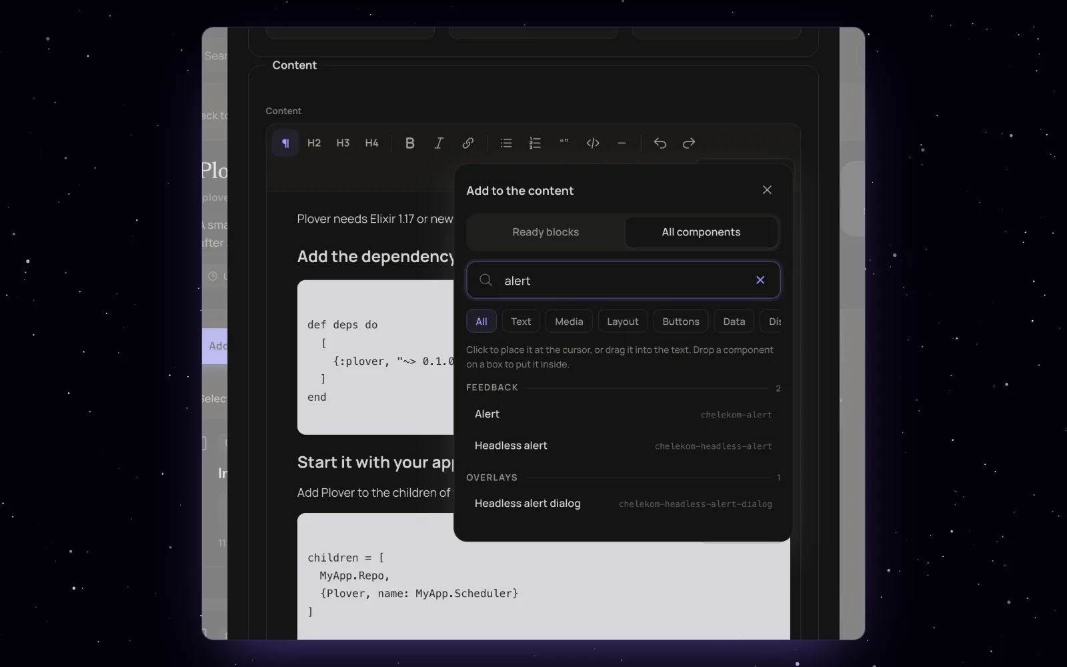Insert a horizontal rule
The height and width of the screenshot is (667, 1067).
[x=622, y=143]
